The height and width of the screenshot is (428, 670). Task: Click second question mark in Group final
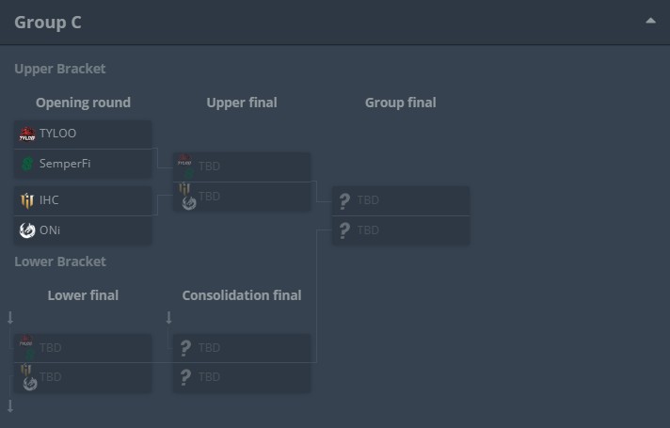(x=344, y=230)
